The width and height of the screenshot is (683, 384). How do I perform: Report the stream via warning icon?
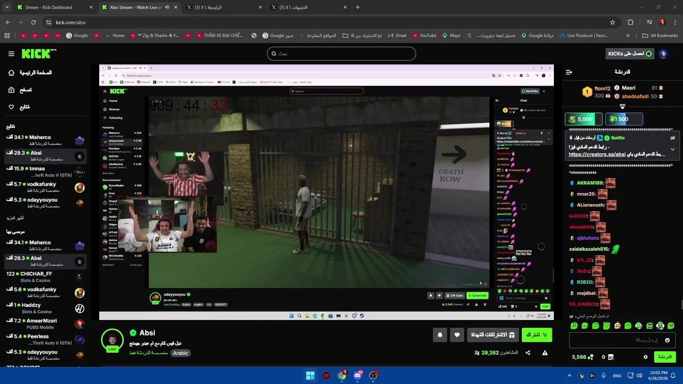click(545, 353)
